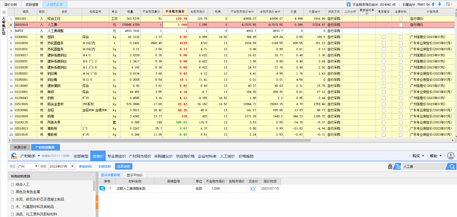
Task: Click file icon beside 水泥、砖瓦灰砂石及混凝土制品
Action: tap(13, 199)
